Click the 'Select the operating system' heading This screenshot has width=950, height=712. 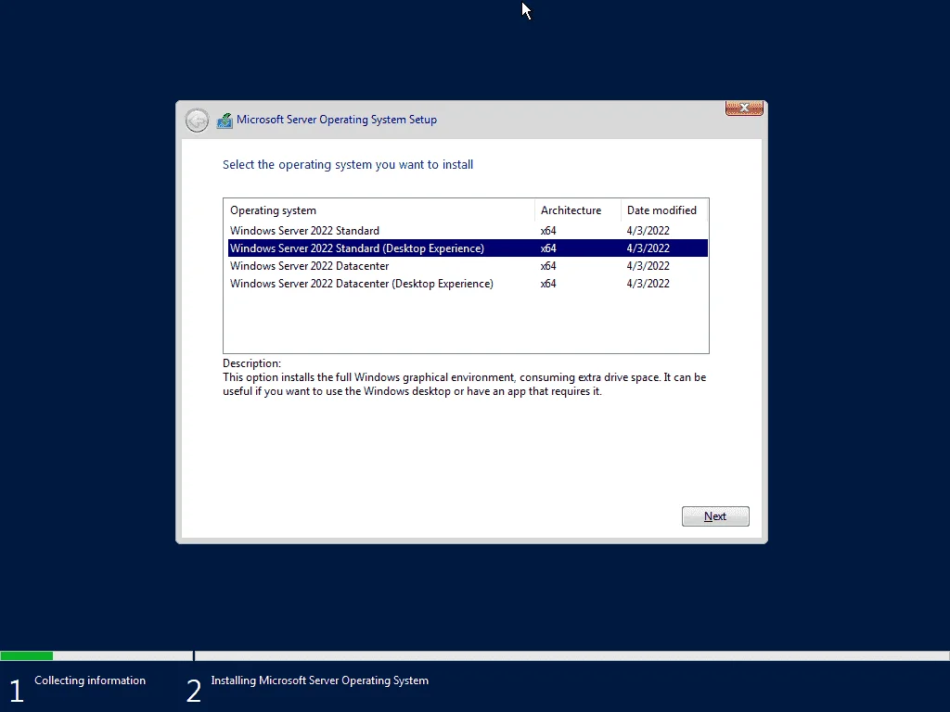[x=348, y=165]
